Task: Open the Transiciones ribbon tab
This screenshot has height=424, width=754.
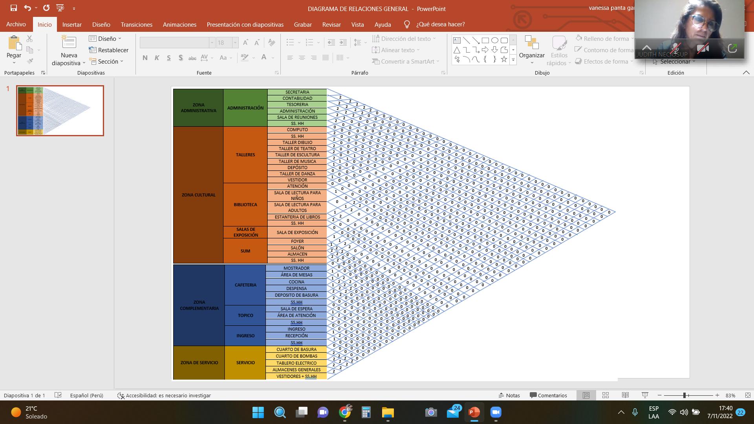Action: coord(136,24)
